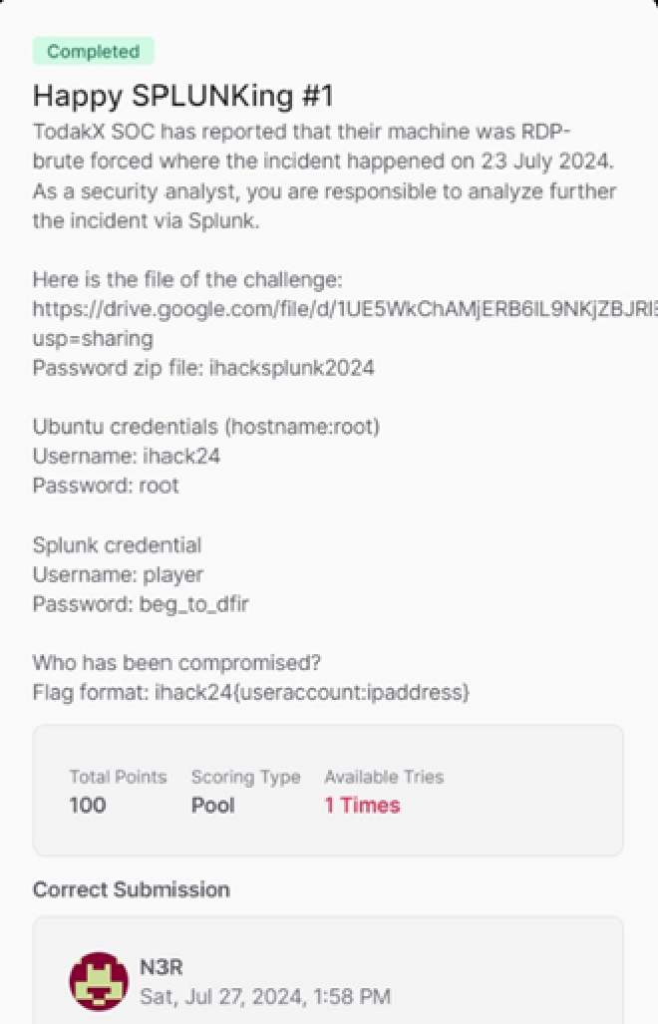Select the Happy SPLUNKing #1 title
Screen dimensions: 658x1024
pos(182,96)
